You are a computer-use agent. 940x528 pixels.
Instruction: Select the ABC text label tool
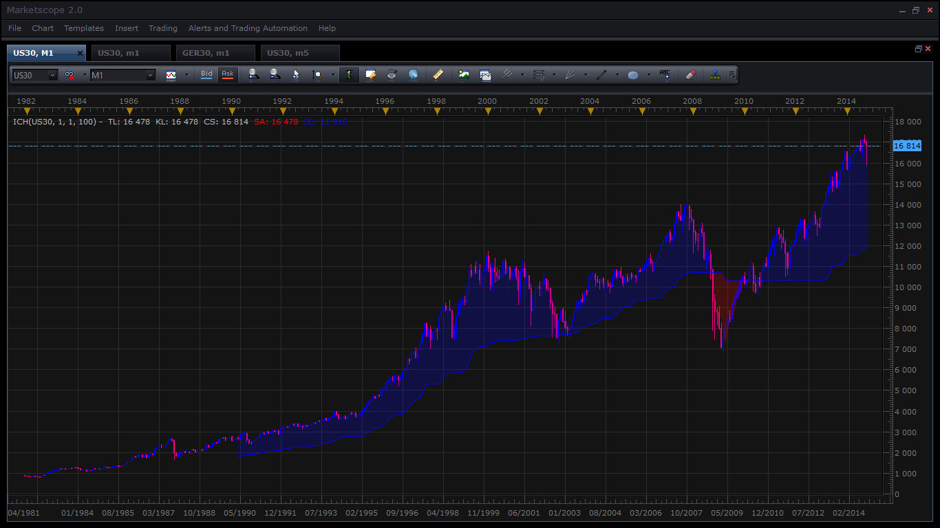665,75
